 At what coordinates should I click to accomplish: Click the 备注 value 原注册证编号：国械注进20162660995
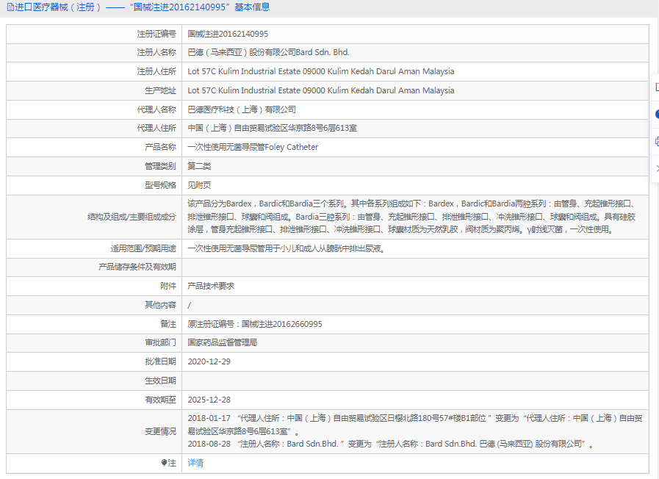coord(255,324)
